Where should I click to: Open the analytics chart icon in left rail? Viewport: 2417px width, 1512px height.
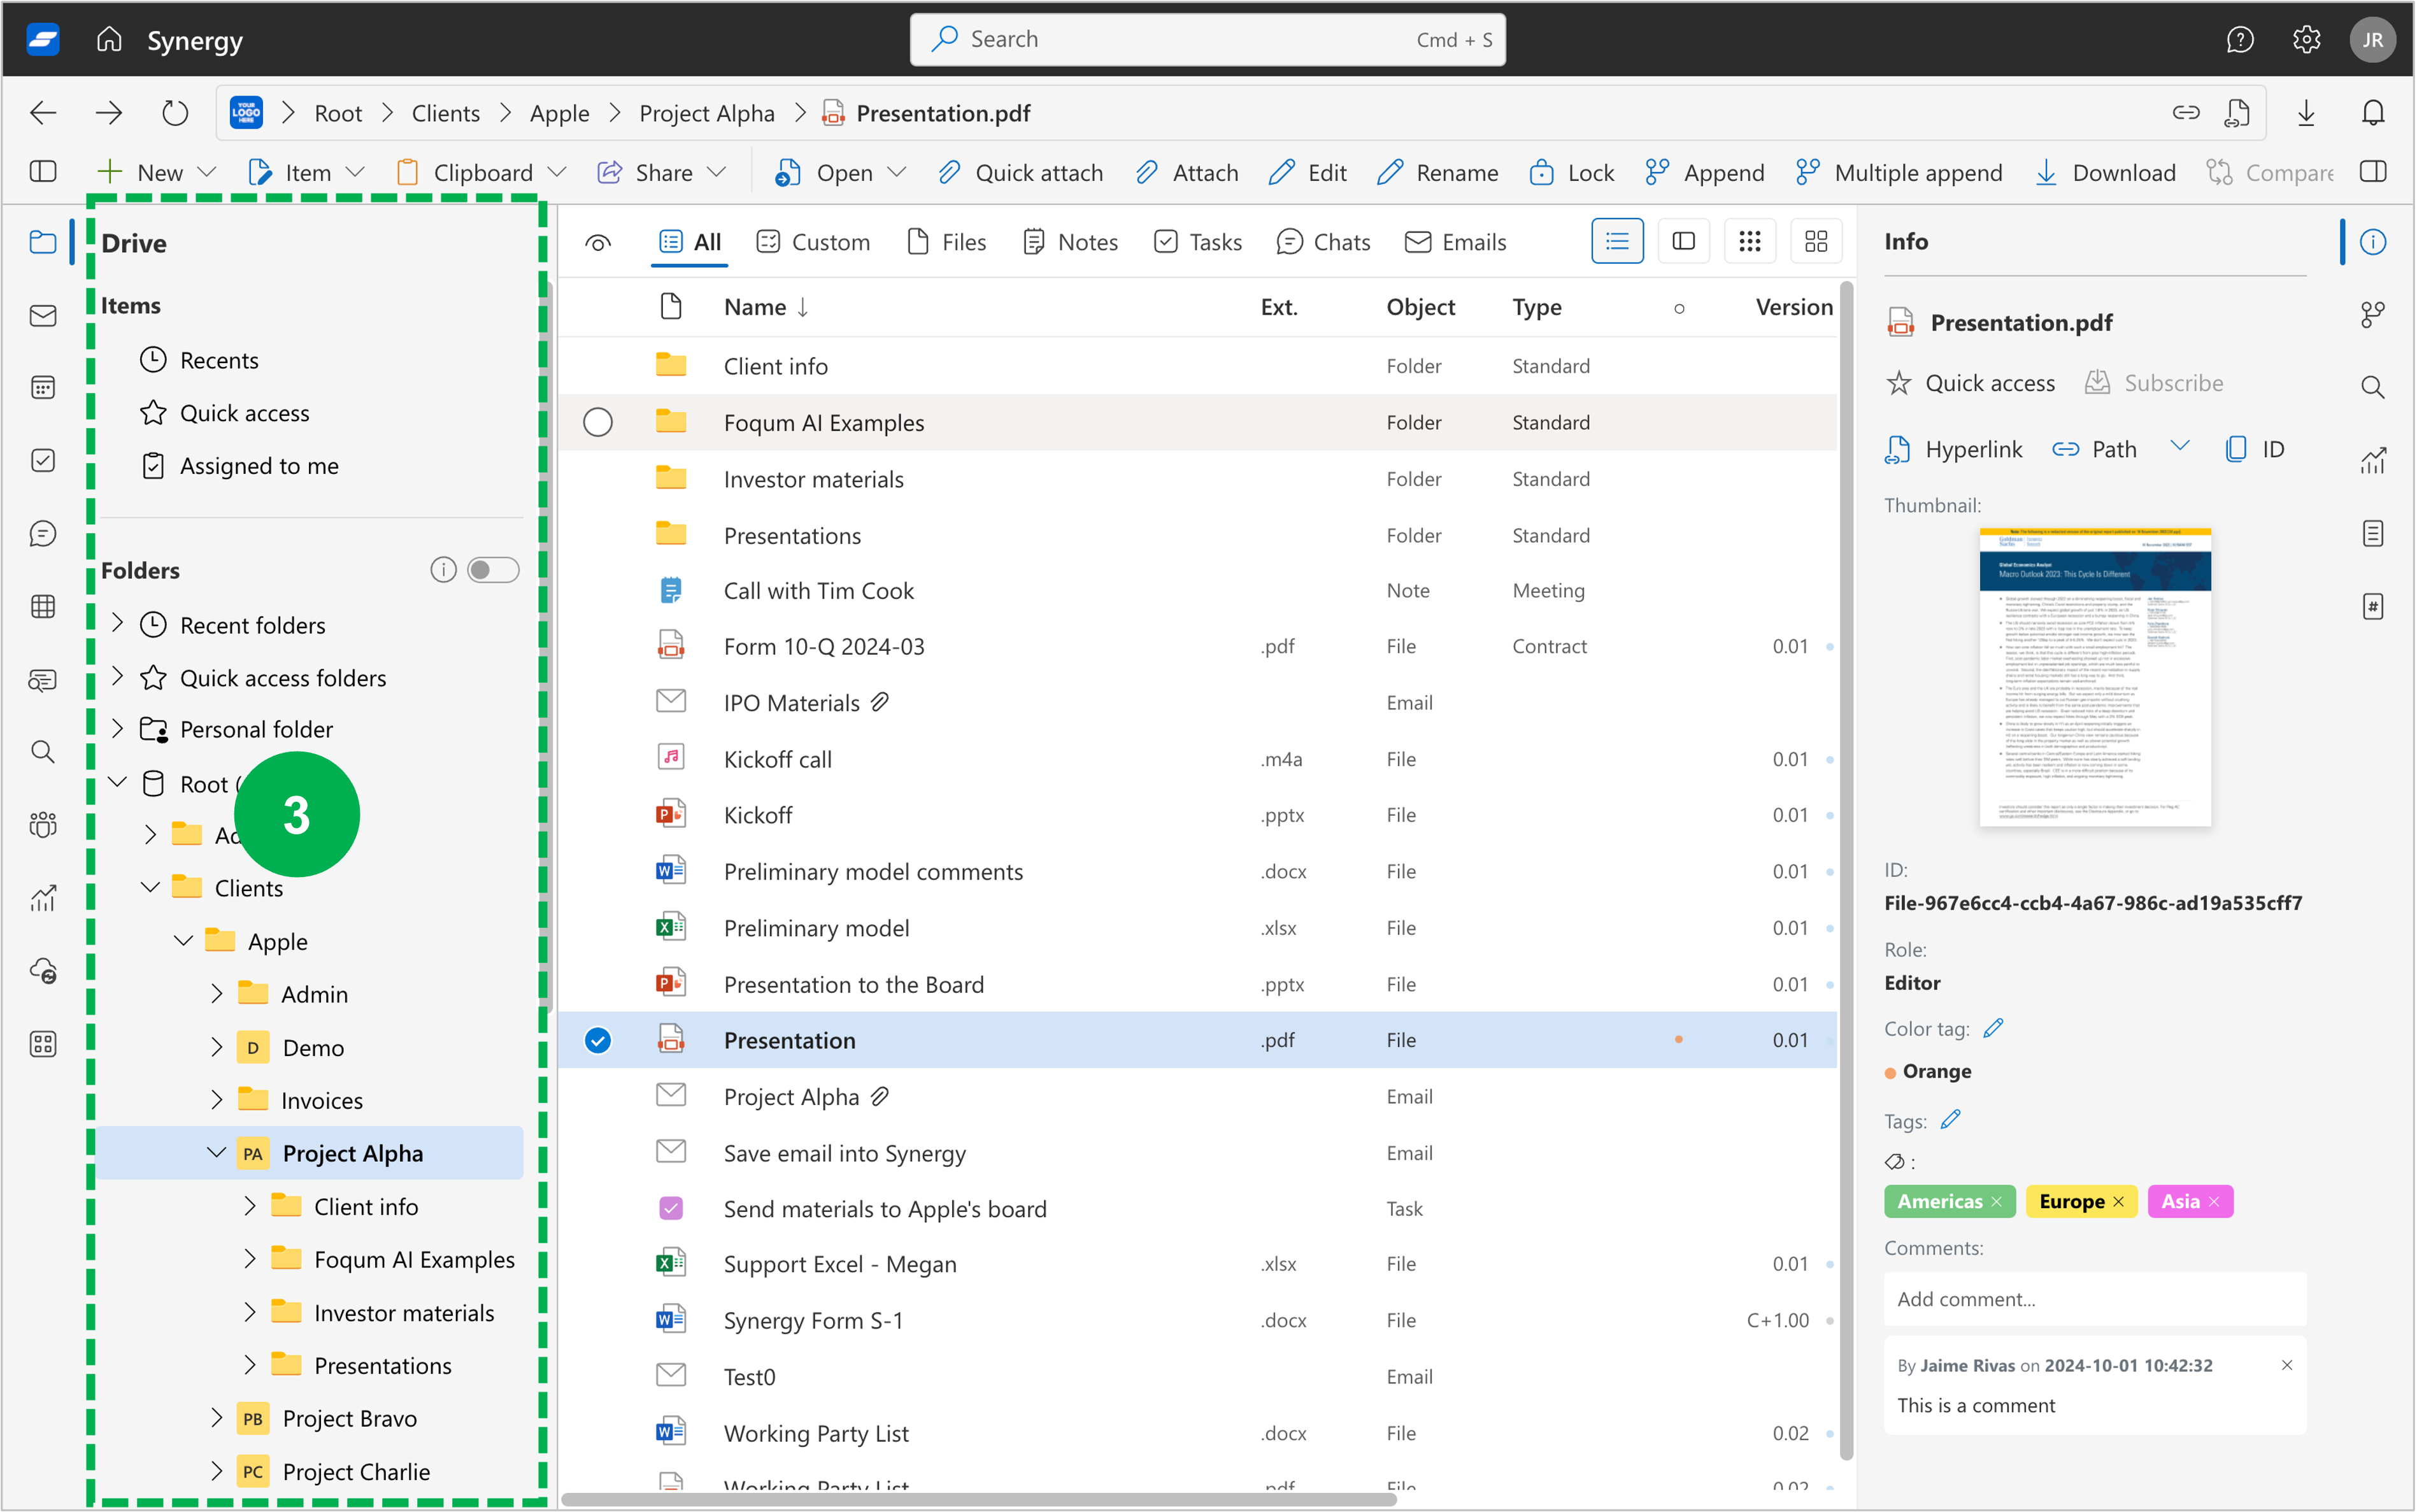(x=42, y=898)
